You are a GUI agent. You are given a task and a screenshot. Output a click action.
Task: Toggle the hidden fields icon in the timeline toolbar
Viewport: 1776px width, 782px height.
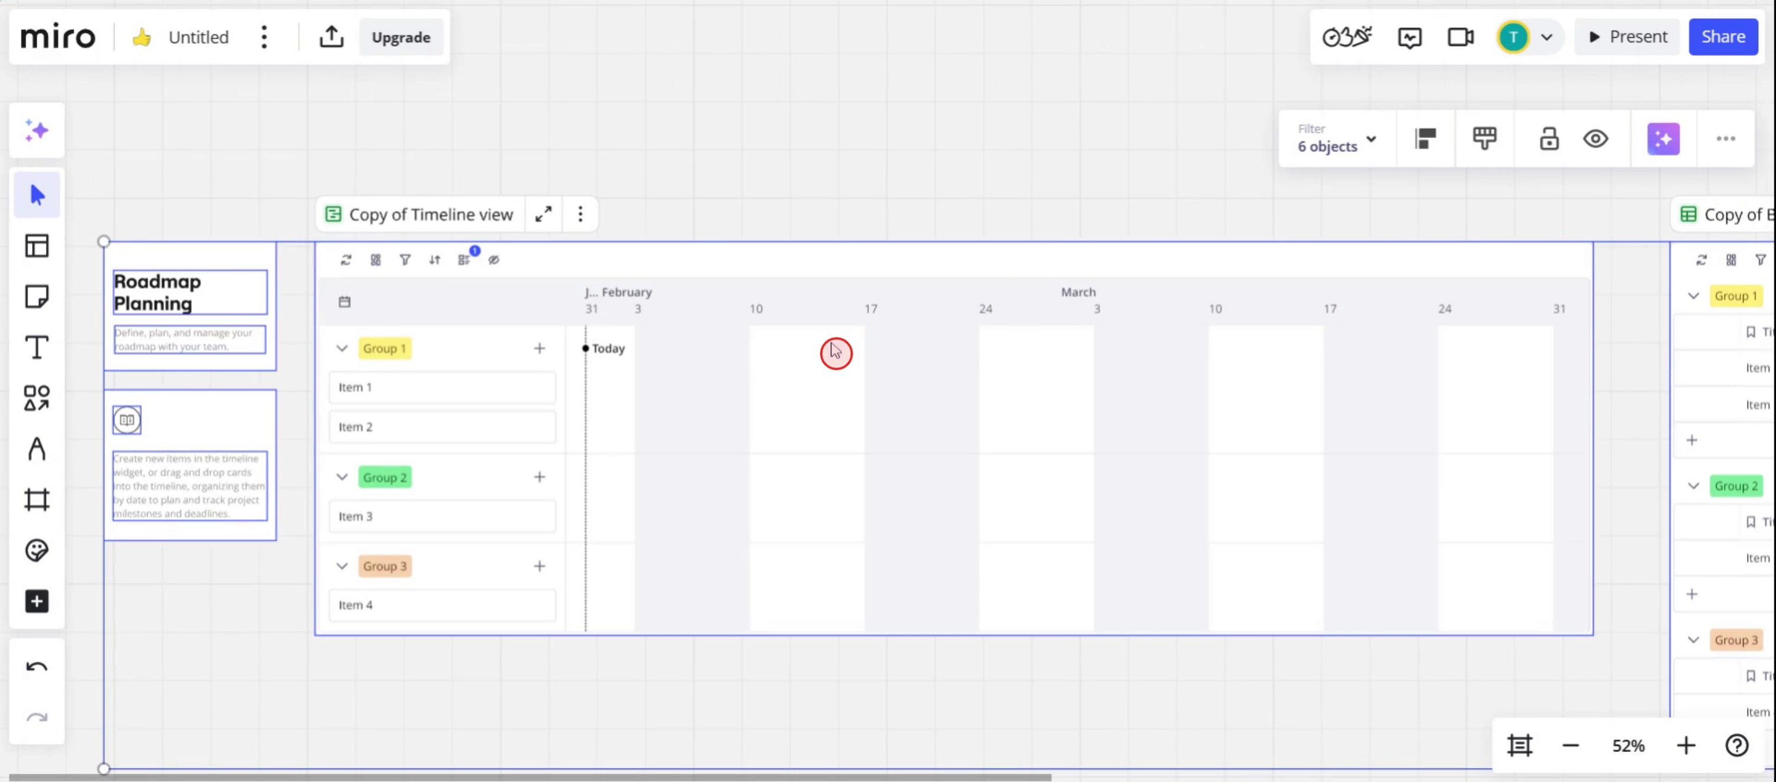tap(494, 260)
